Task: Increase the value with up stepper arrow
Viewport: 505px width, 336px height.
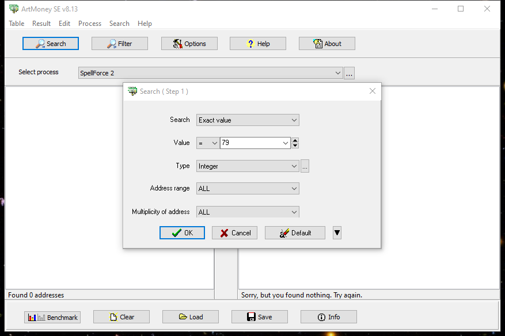Action: (x=295, y=140)
